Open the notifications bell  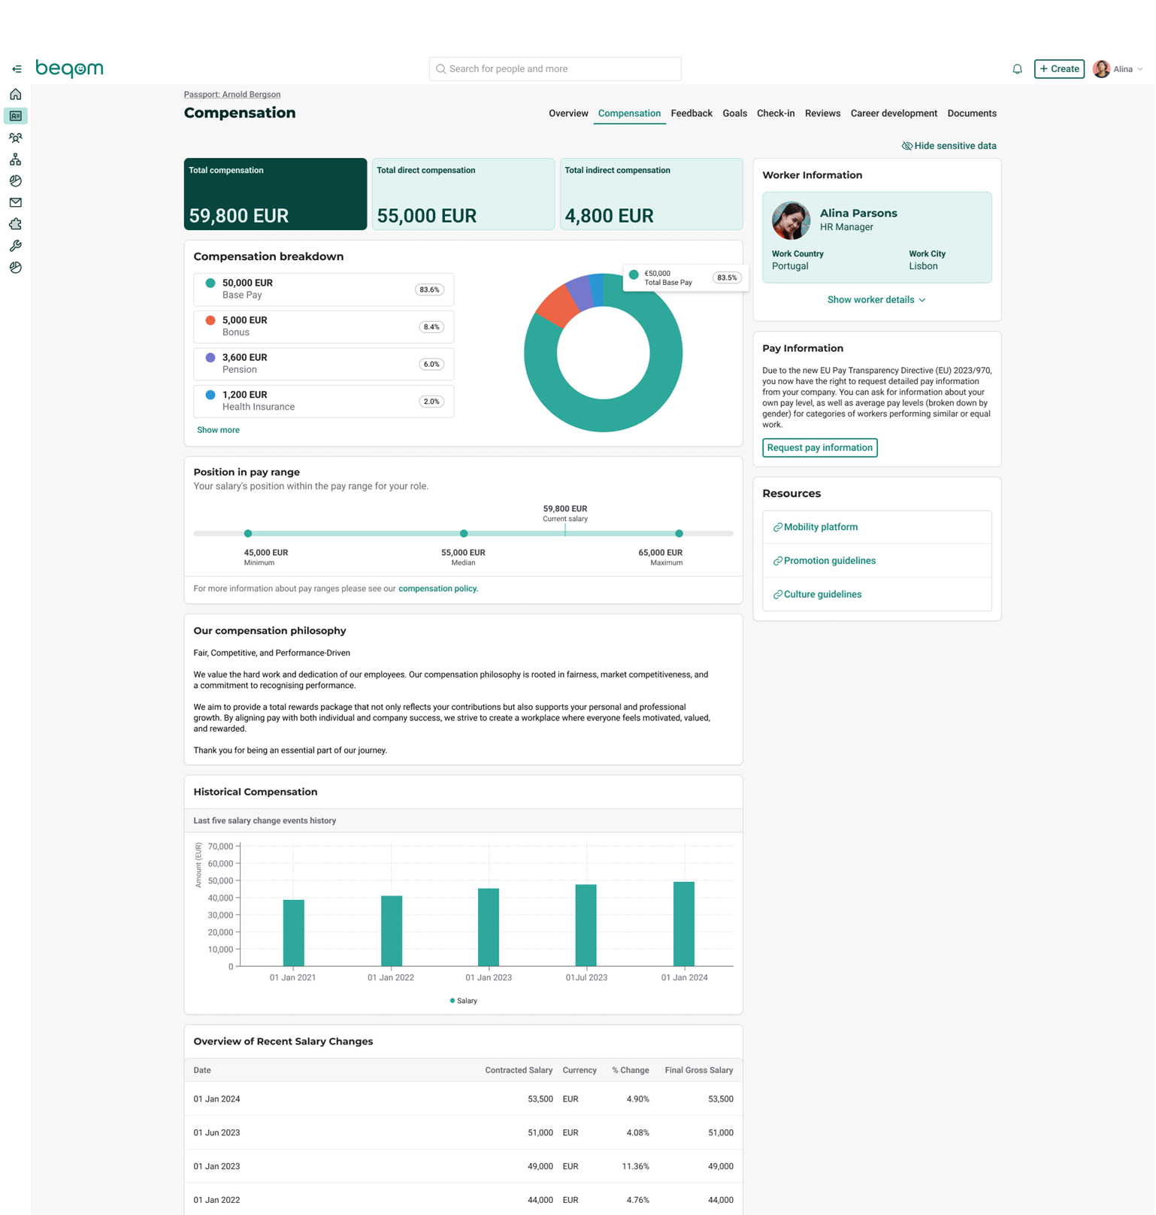pos(1017,69)
